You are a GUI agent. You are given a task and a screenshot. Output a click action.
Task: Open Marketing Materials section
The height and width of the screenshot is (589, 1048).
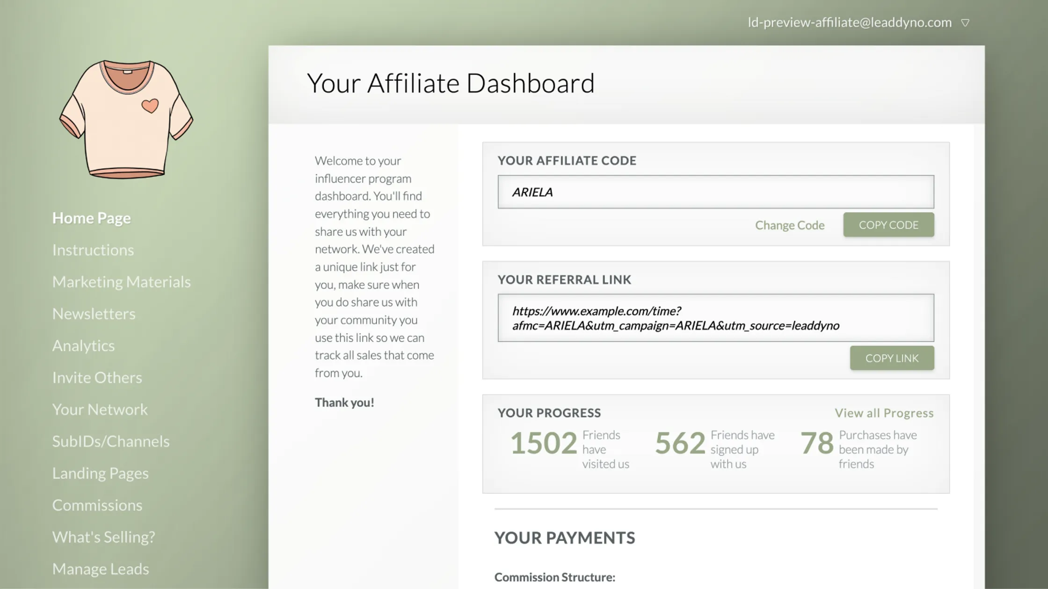click(x=121, y=282)
